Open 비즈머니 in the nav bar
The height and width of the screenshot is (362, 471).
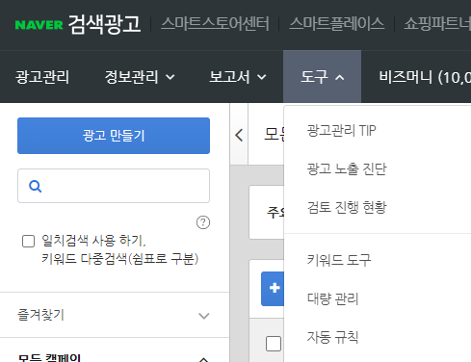(x=425, y=77)
